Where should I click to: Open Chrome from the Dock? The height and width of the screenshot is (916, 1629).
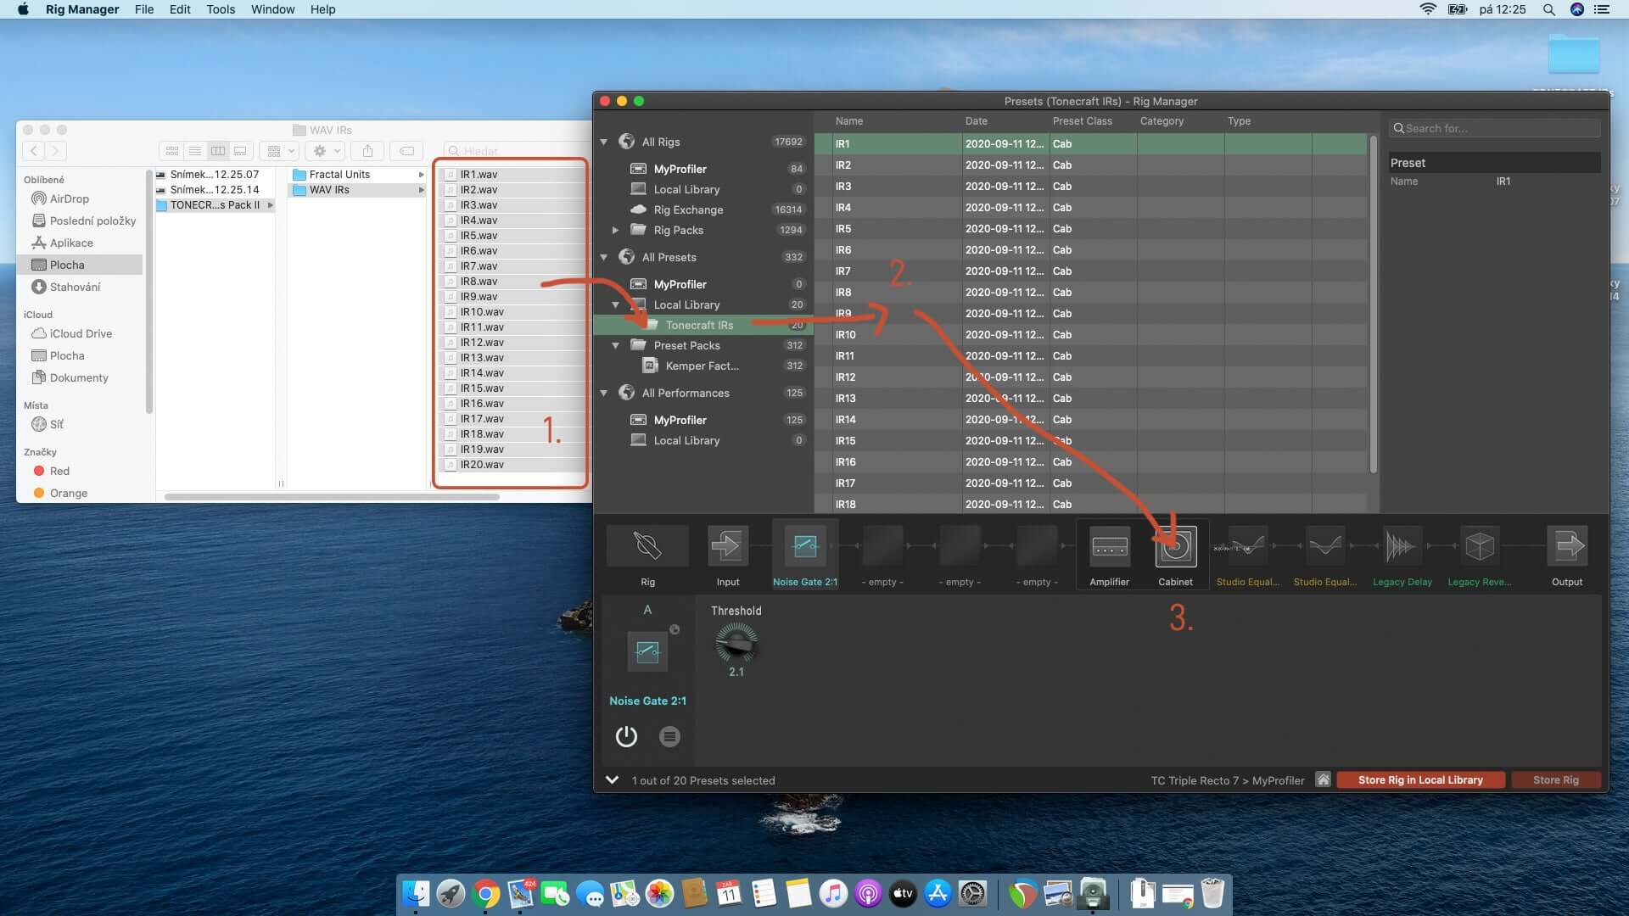coord(486,893)
